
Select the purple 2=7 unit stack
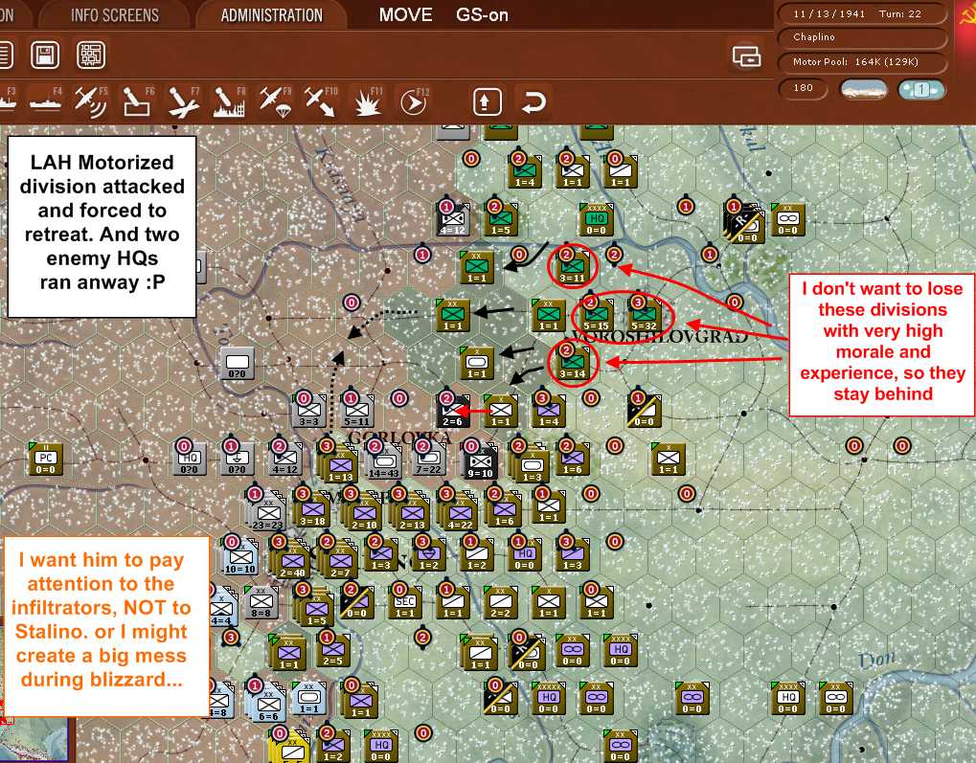pyautogui.click(x=339, y=559)
